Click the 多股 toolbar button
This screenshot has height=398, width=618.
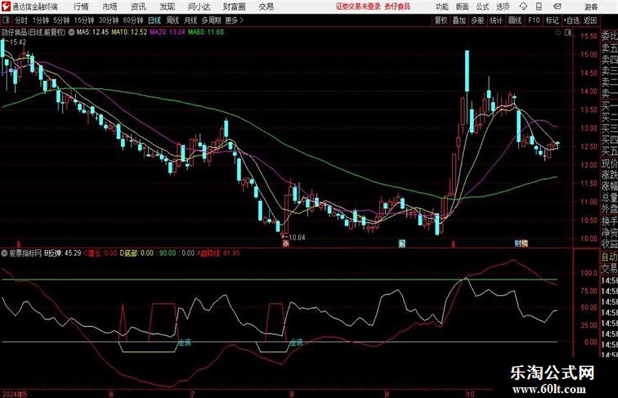pos(477,20)
